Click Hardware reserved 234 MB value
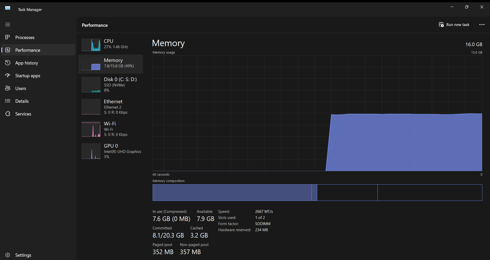This screenshot has width=490, height=260. click(x=261, y=230)
